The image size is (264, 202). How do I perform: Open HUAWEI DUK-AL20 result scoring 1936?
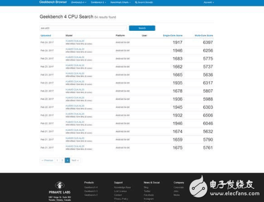tap(75, 97)
